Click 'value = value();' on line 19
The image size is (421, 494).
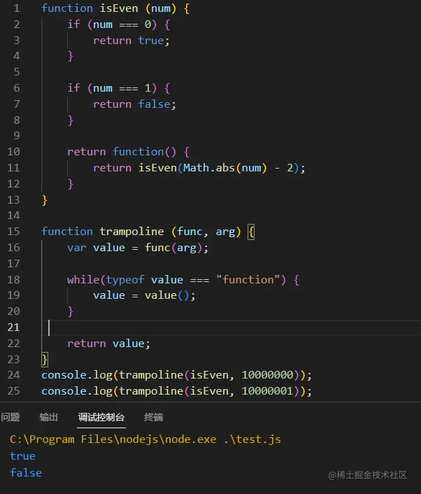tap(144, 295)
